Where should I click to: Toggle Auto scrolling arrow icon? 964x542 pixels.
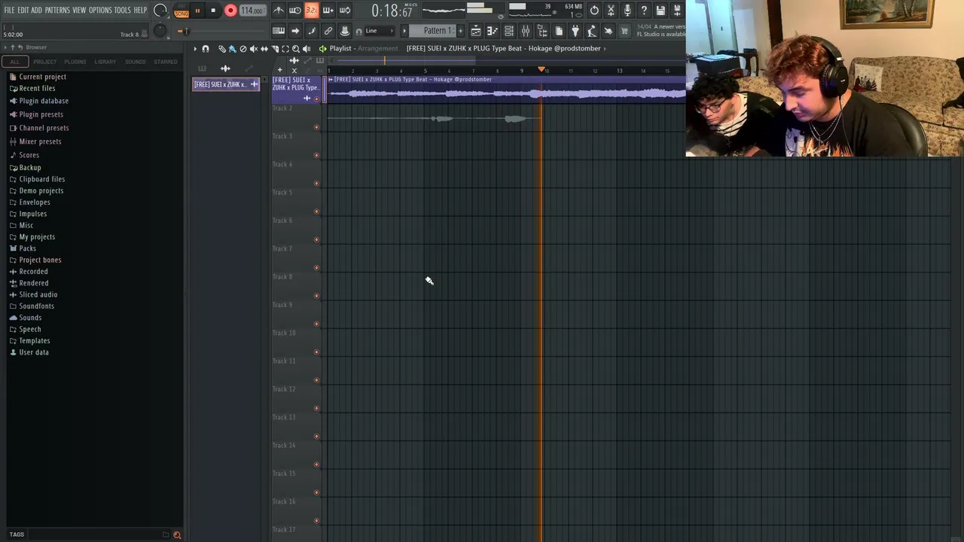tap(295, 31)
